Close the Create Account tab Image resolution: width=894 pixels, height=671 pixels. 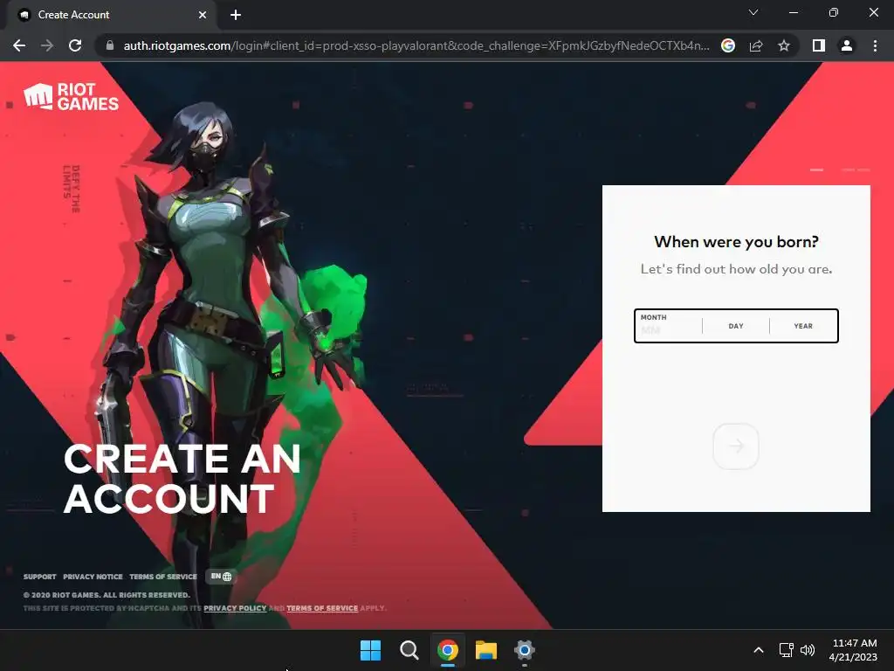[x=203, y=15]
